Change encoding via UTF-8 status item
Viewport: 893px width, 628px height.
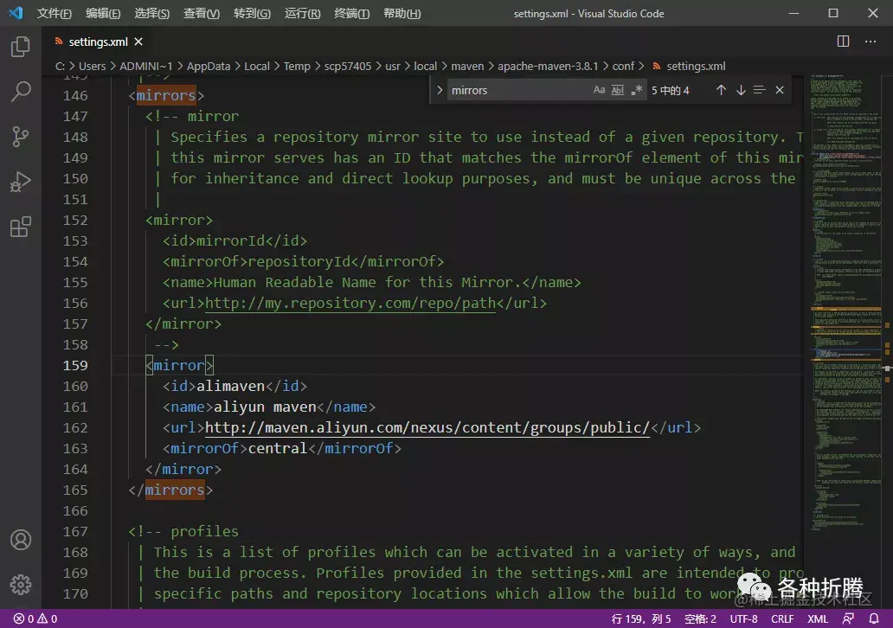coord(744,618)
